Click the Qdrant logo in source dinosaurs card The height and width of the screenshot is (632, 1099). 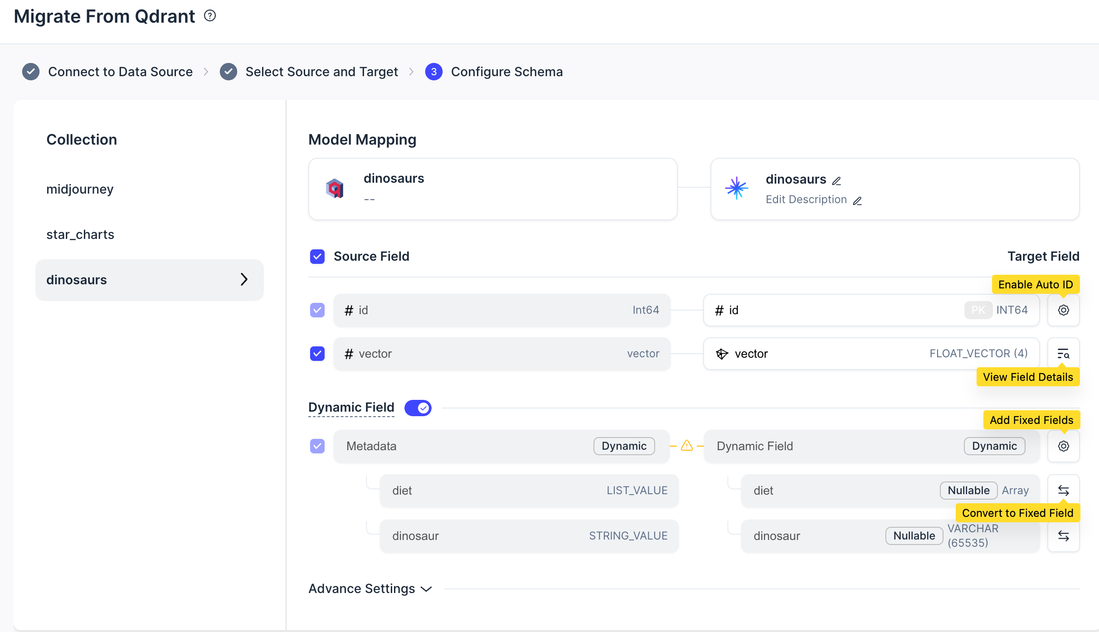click(x=335, y=188)
